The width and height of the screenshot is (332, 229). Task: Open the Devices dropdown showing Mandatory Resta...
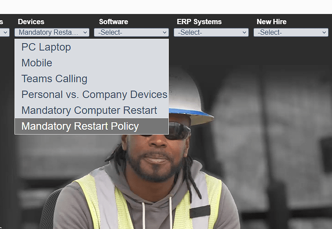point(52,32)
